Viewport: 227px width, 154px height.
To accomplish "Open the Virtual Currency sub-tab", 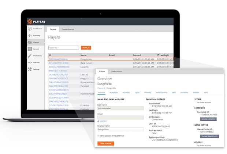I will pos(161,92).
